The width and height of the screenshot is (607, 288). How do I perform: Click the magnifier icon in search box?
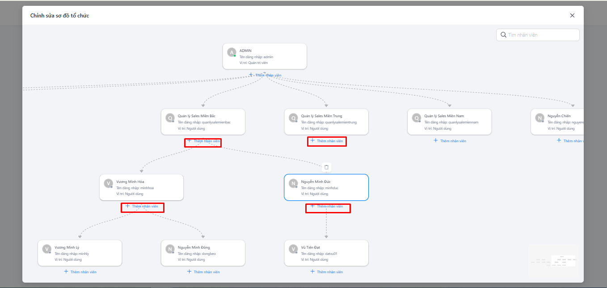coord(503,35)
